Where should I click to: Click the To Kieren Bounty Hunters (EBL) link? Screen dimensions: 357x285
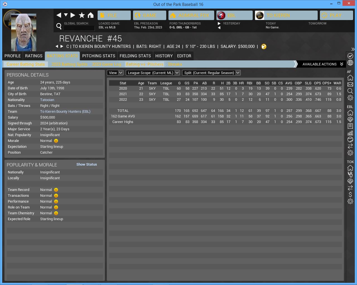click(x=65, y=112)
